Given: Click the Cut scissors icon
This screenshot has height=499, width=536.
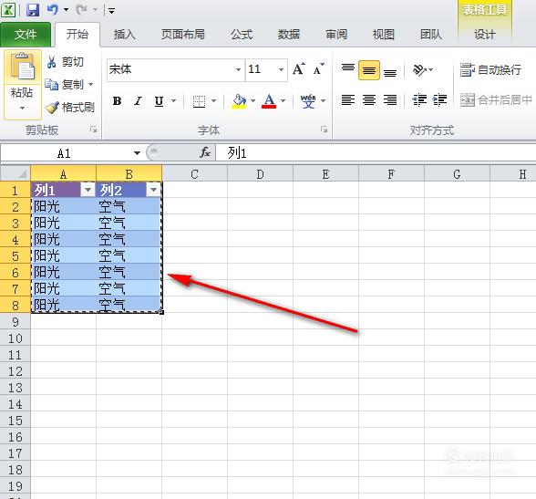Looking at the screenshot, I should click(52, 62).
